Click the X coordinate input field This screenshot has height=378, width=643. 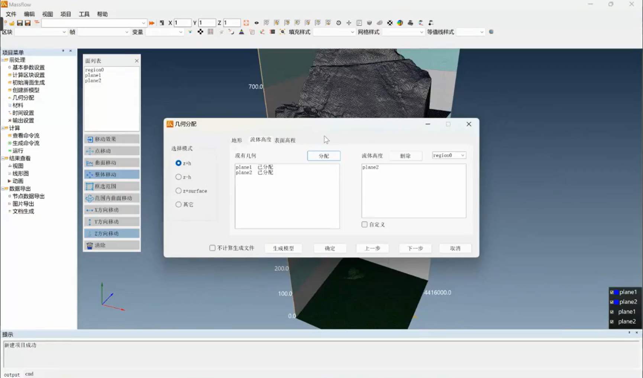[182, 23]
